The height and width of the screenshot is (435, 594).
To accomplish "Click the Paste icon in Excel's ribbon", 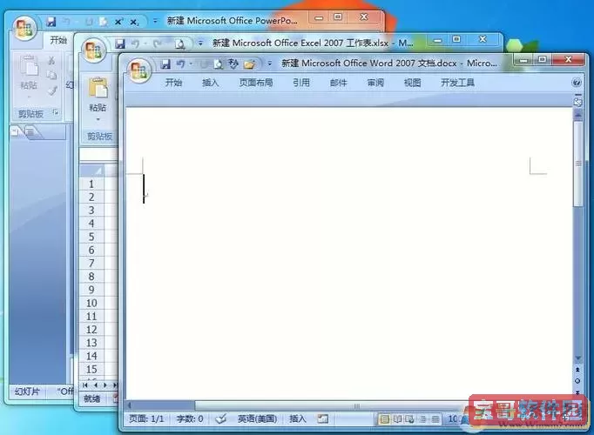I will [98, 87].
